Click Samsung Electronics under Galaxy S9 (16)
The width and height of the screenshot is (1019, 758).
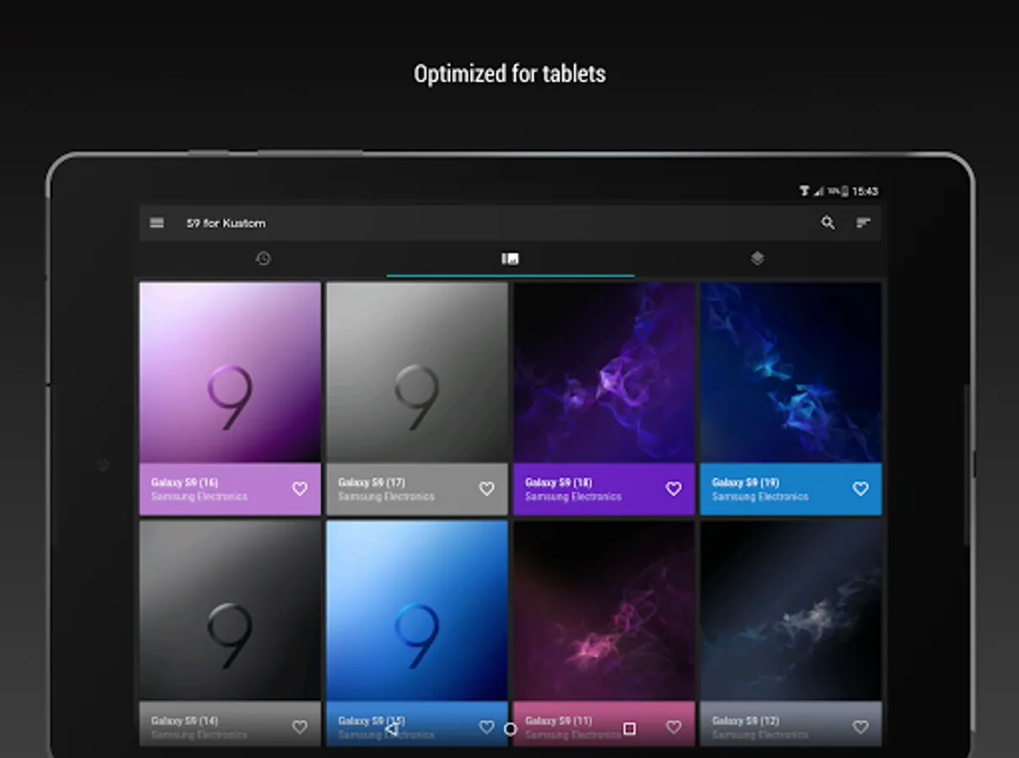coord(200,497)
